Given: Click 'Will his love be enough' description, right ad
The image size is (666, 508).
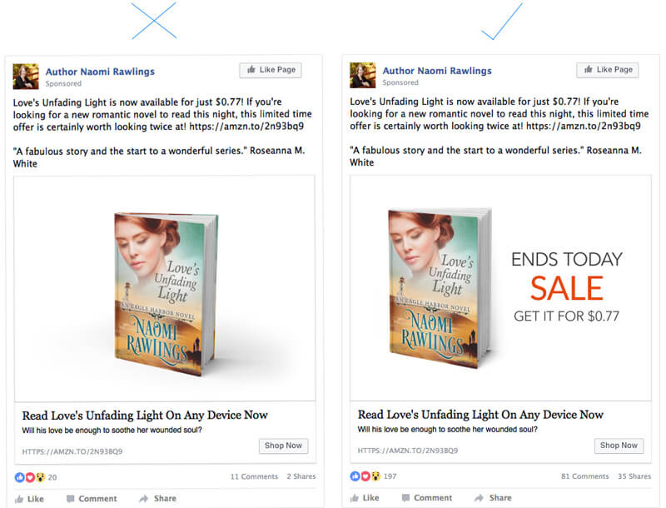Looking at the screenshot, I should [447, 430].
